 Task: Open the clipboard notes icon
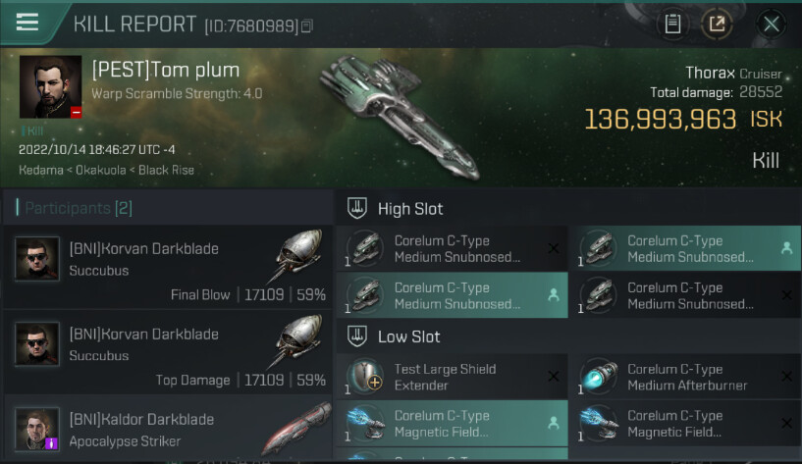tap(672, 24)
